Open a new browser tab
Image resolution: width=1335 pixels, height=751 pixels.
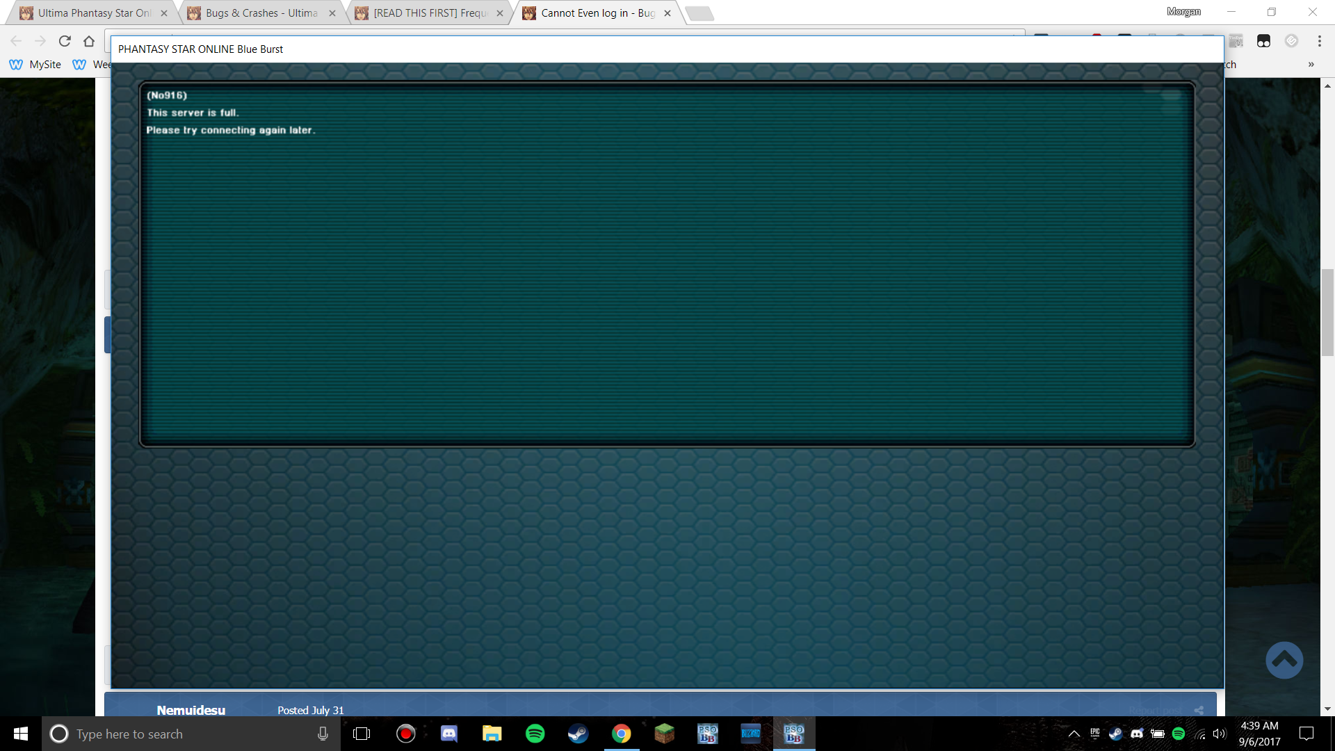point(699,14)
